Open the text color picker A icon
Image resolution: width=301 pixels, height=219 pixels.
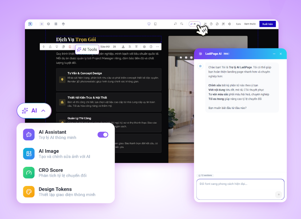tap(123, 47)
